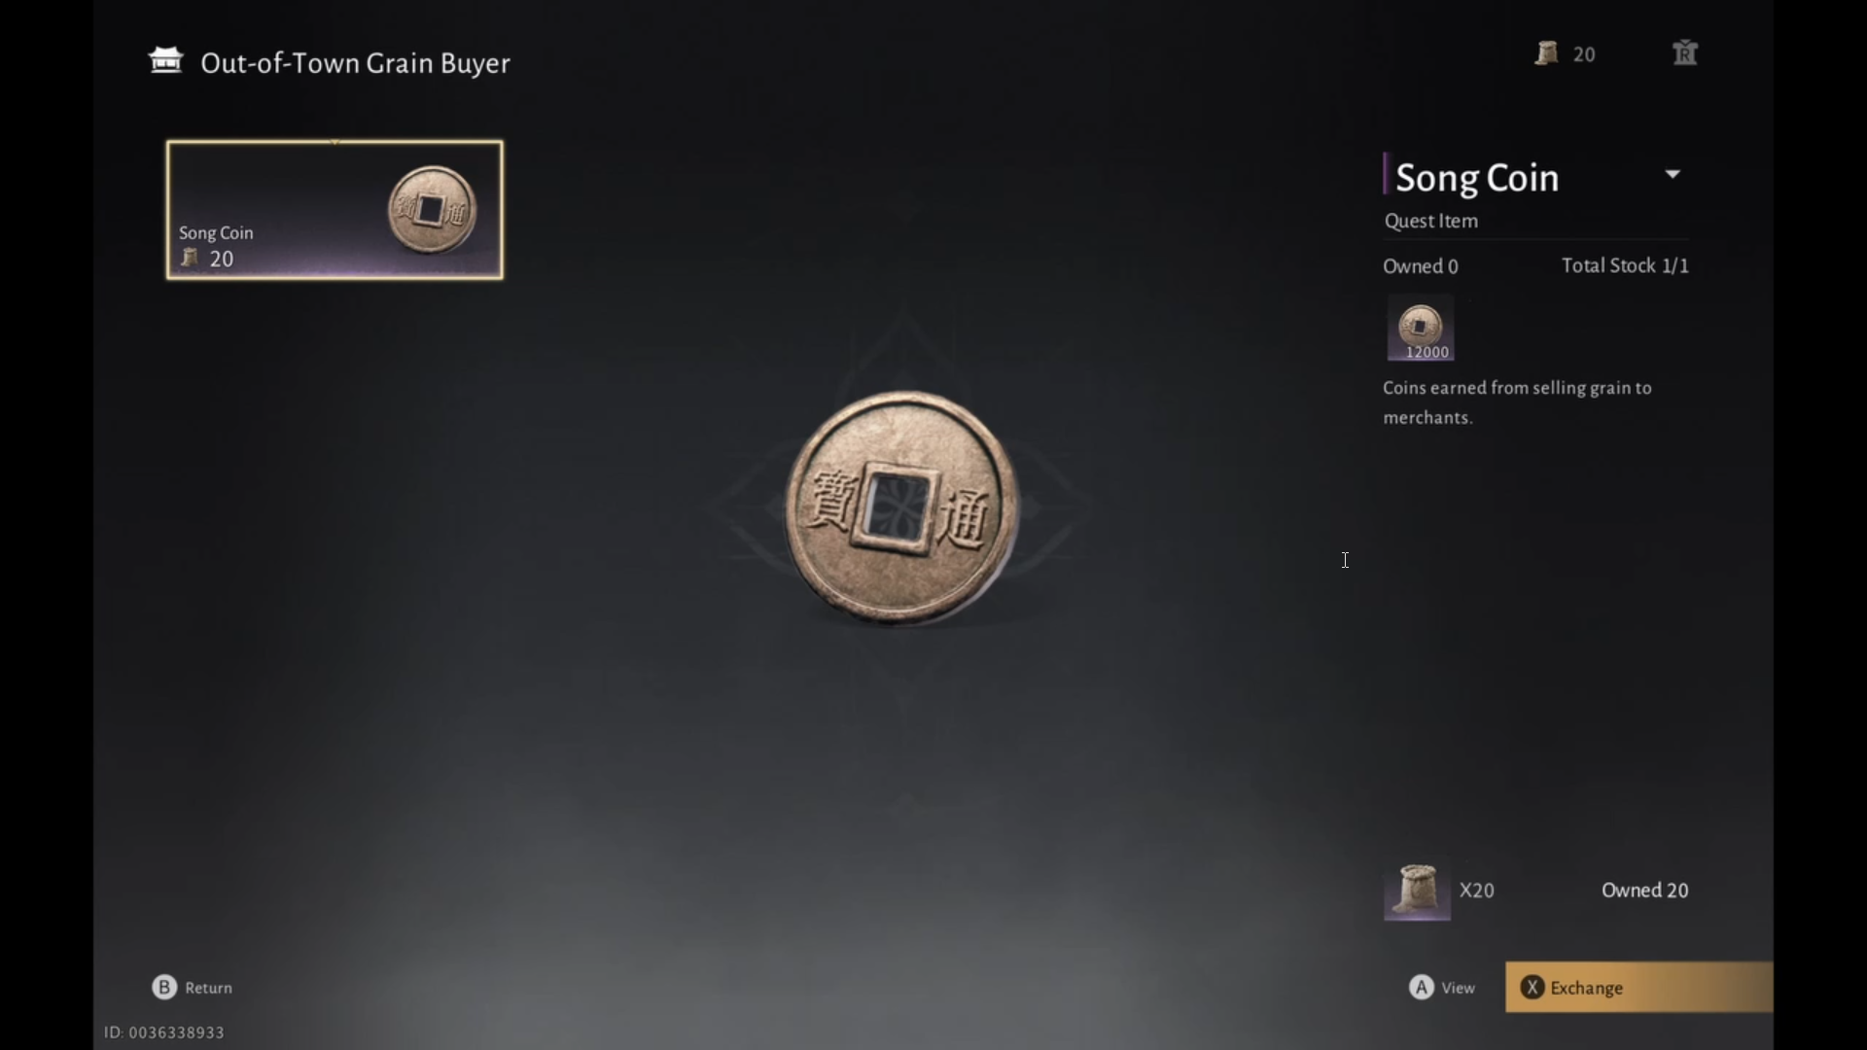
Task: Click the Exchange button
Action: (1638, 987)
